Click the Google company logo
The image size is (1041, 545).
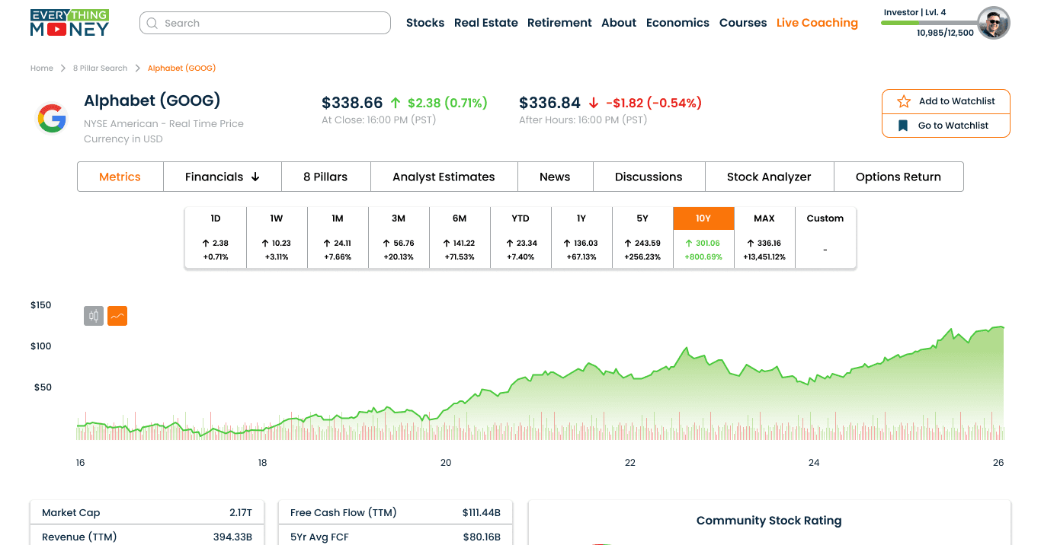[52, 119]
